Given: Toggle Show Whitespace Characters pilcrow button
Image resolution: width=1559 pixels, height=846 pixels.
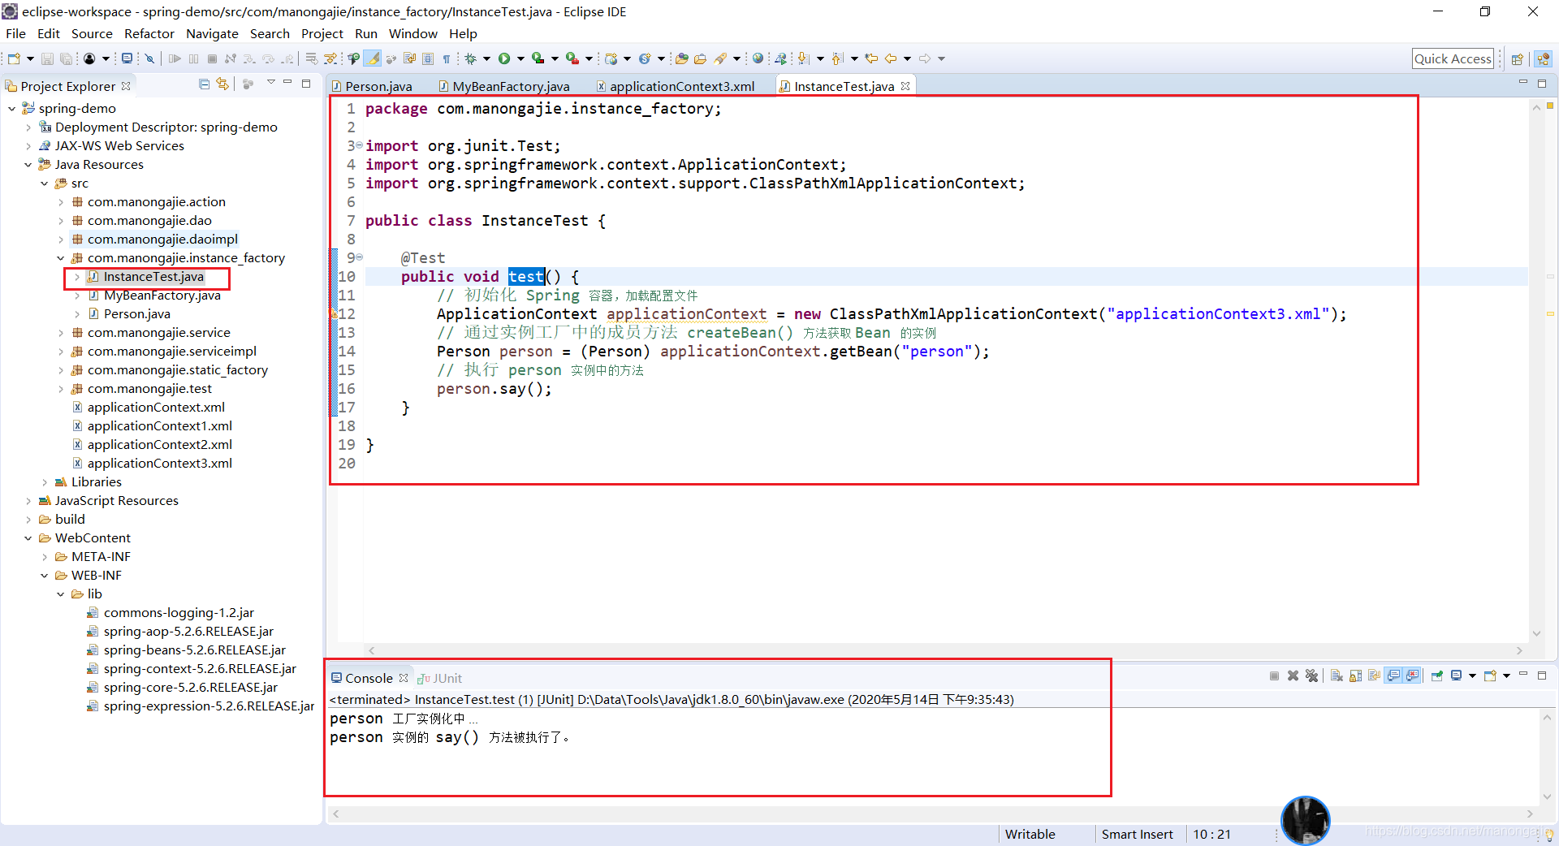Looking at the screenshot, I should (447, 58).
